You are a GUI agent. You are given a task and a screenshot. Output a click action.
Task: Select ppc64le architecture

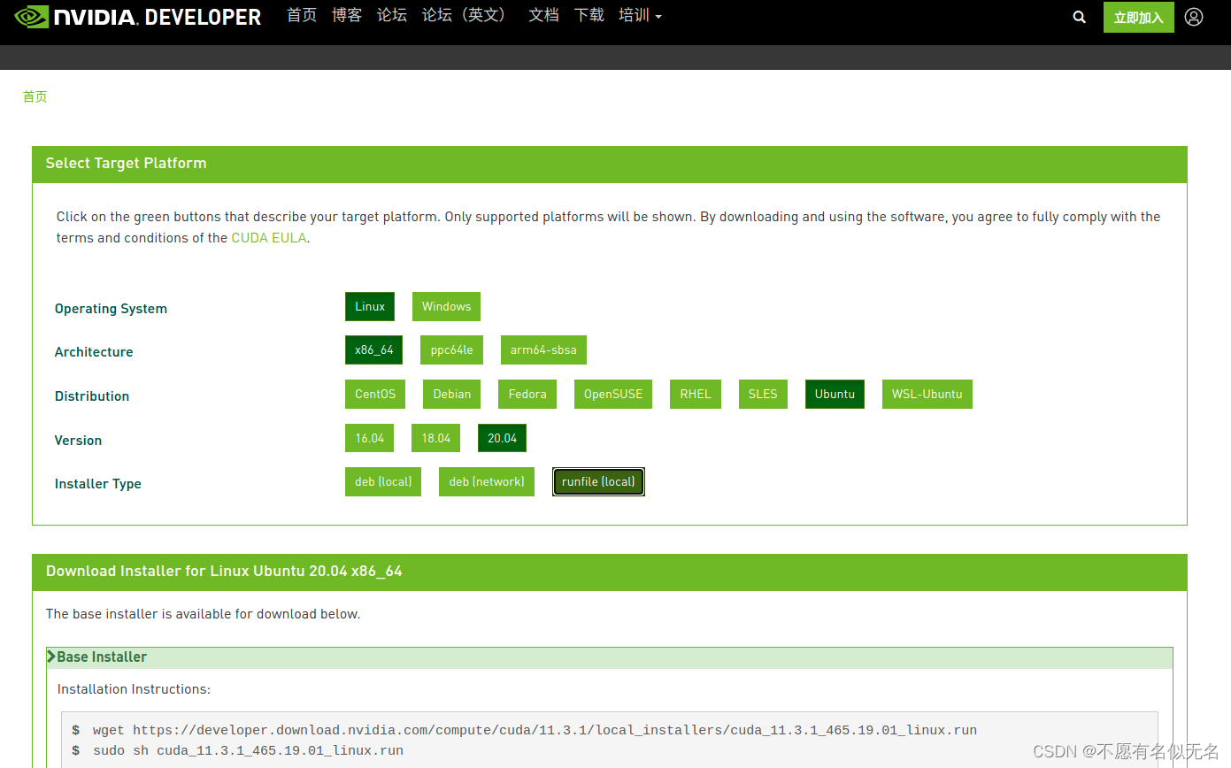click(451, 350)
